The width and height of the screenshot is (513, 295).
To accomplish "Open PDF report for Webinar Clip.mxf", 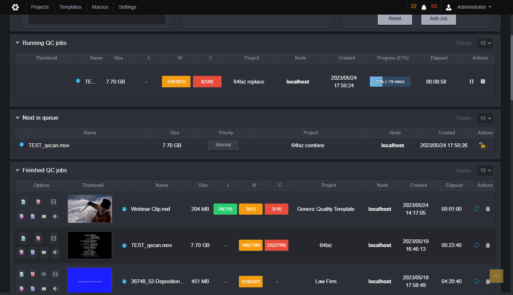I will coord(38,202).
